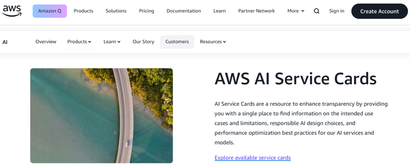Expand the Learn dropdown in AI subnav
Viewport: 410px width, 168px height.
click(112, 42)
